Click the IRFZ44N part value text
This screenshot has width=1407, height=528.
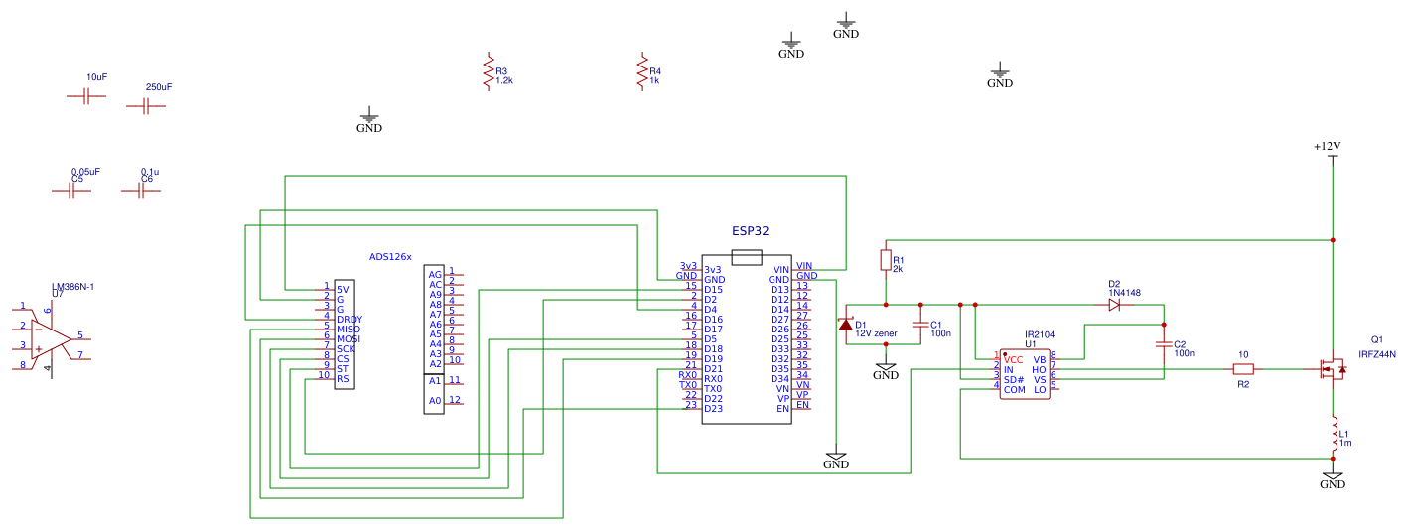click(1377, 354)
